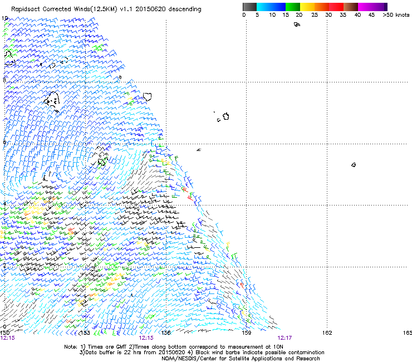Click the '35' label under the color legend

(343, 15)
